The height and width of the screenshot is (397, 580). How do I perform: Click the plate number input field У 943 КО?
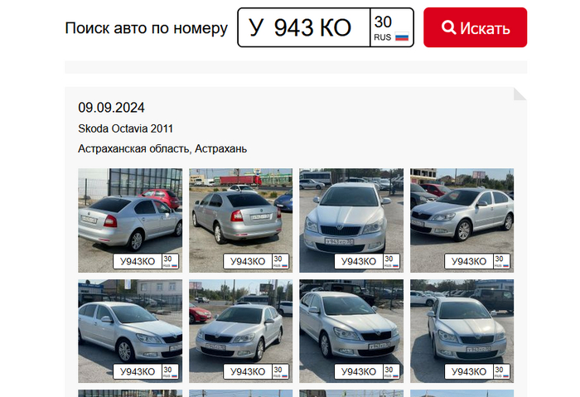pyautogui.click(x=304, y=27)
